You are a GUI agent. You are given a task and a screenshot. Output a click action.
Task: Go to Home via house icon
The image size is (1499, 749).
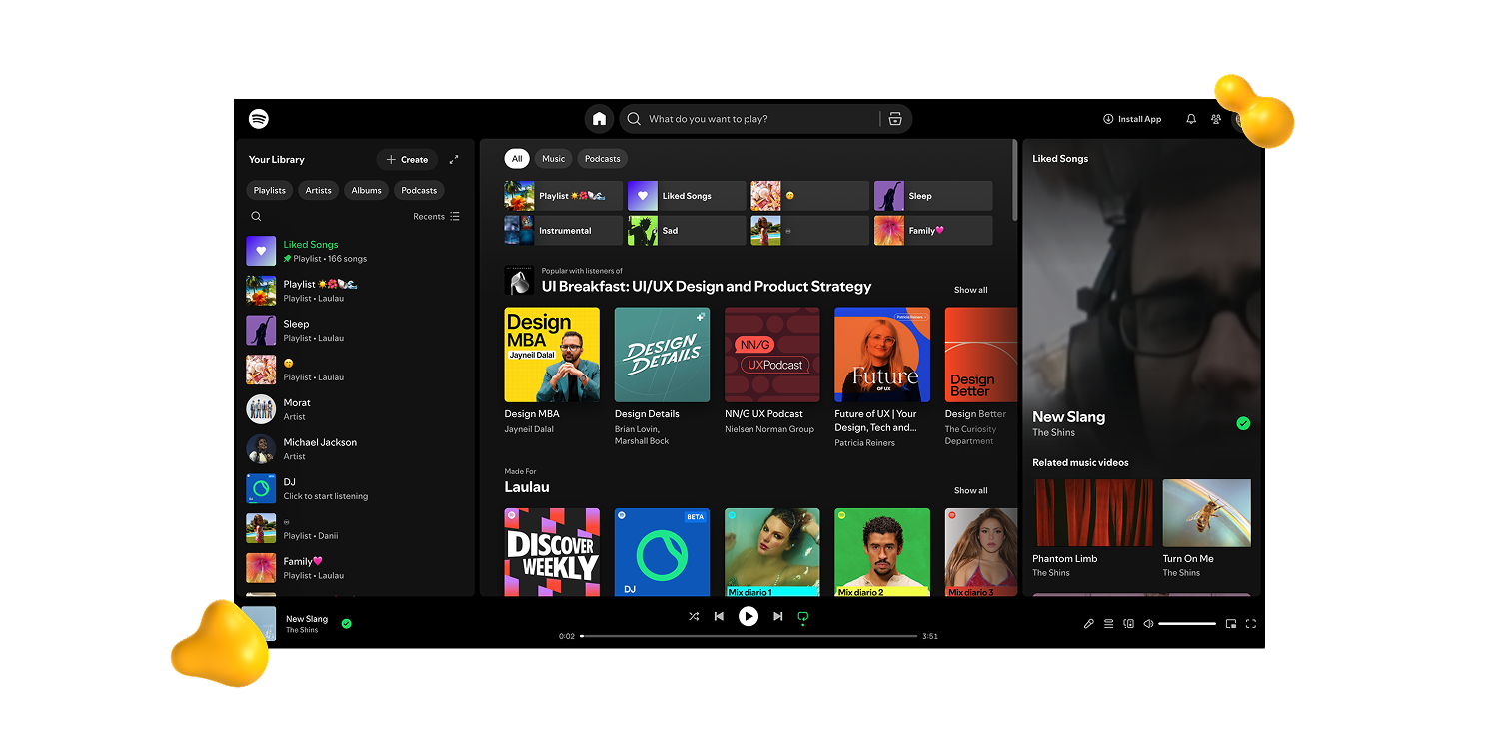point(599,119)
